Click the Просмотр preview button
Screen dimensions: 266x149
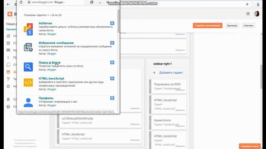pyautogui.click(x=232, y=26)
